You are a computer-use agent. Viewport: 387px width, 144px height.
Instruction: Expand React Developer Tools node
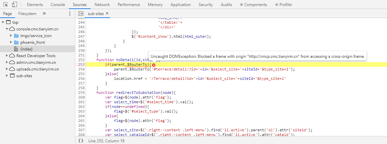coord(7,56)
